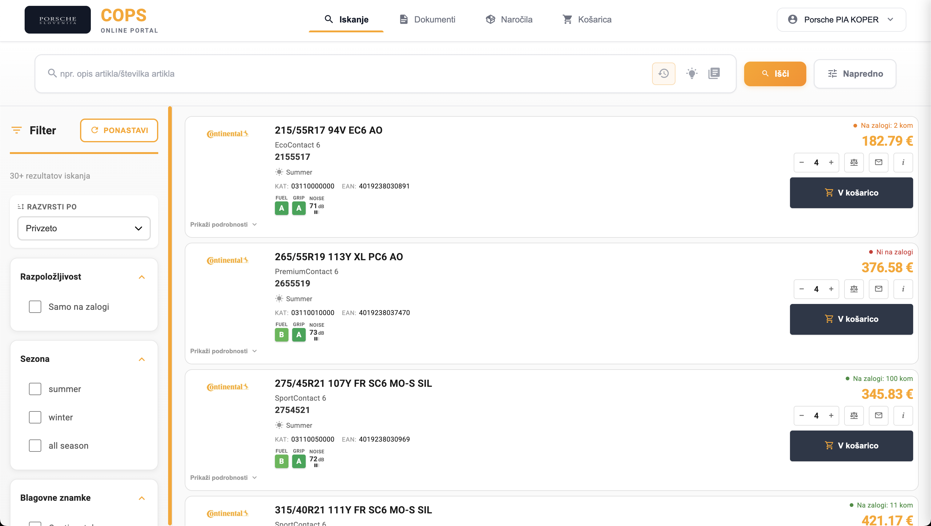Collapse the Razpoložljivost filter section
The width and height of the screenshot is (931, 526).
click(142, 277)
